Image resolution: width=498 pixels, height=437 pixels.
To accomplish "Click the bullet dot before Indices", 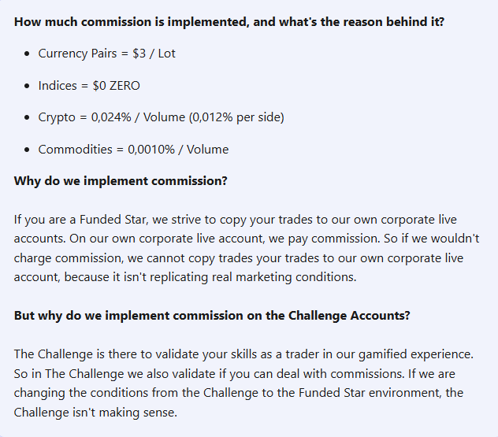I will click(27, 86).
